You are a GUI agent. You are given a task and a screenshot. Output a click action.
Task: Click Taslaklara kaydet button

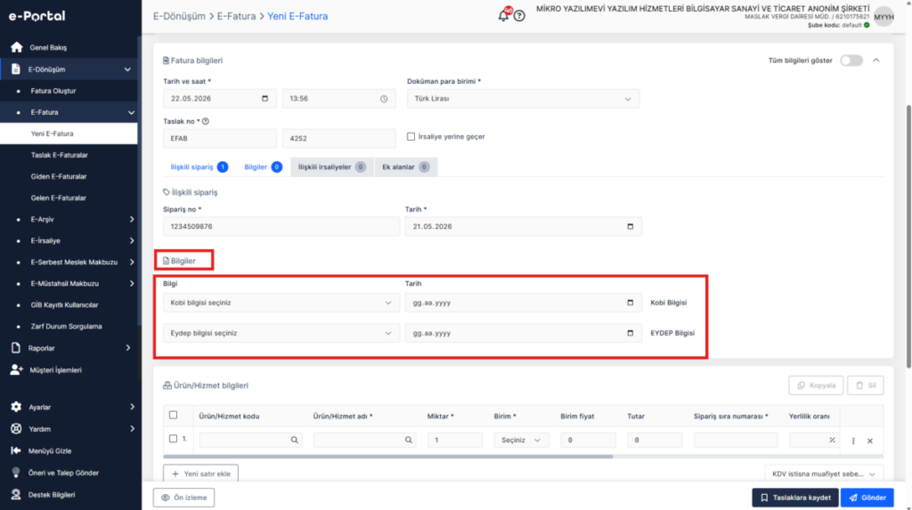coord(795,498)
